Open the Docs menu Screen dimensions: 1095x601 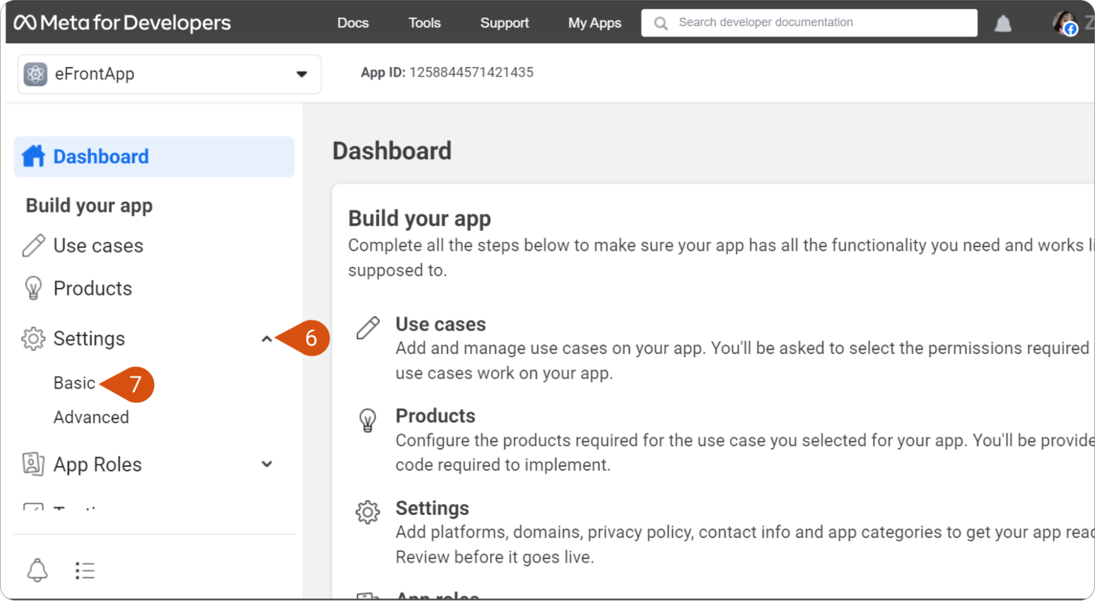click(353, 22)
